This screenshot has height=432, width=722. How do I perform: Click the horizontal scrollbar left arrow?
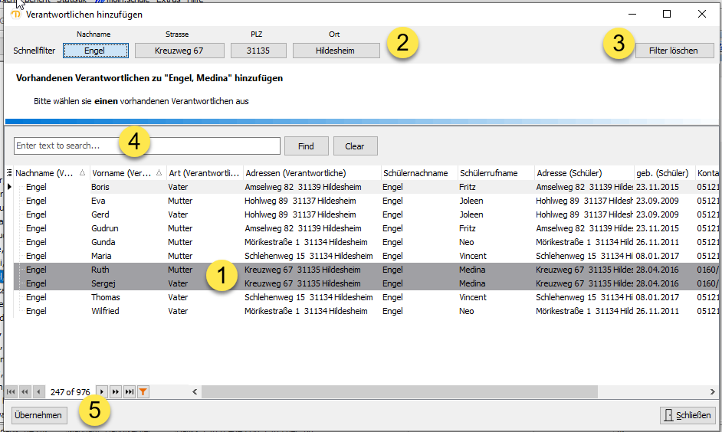pyautogui.click(x=195, y=391)
